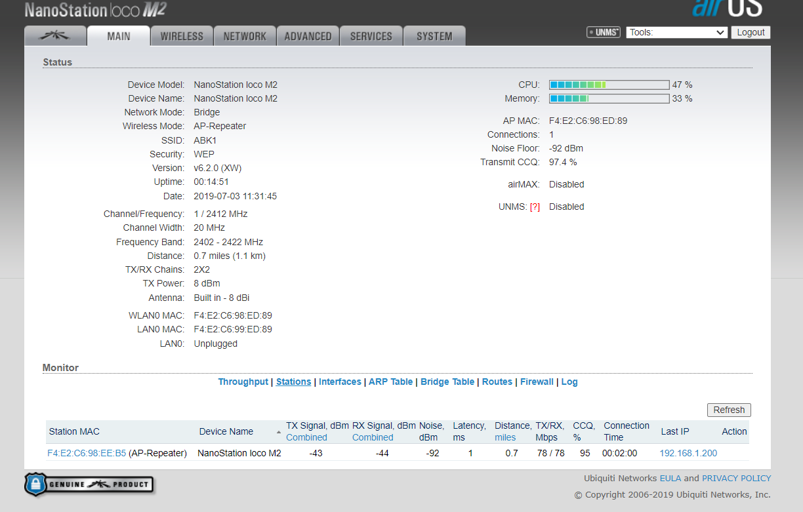The height and width of the screenshot is (512, 803).
Task: Click the LAN0 status Unplugged
Action: coord(216,344)
